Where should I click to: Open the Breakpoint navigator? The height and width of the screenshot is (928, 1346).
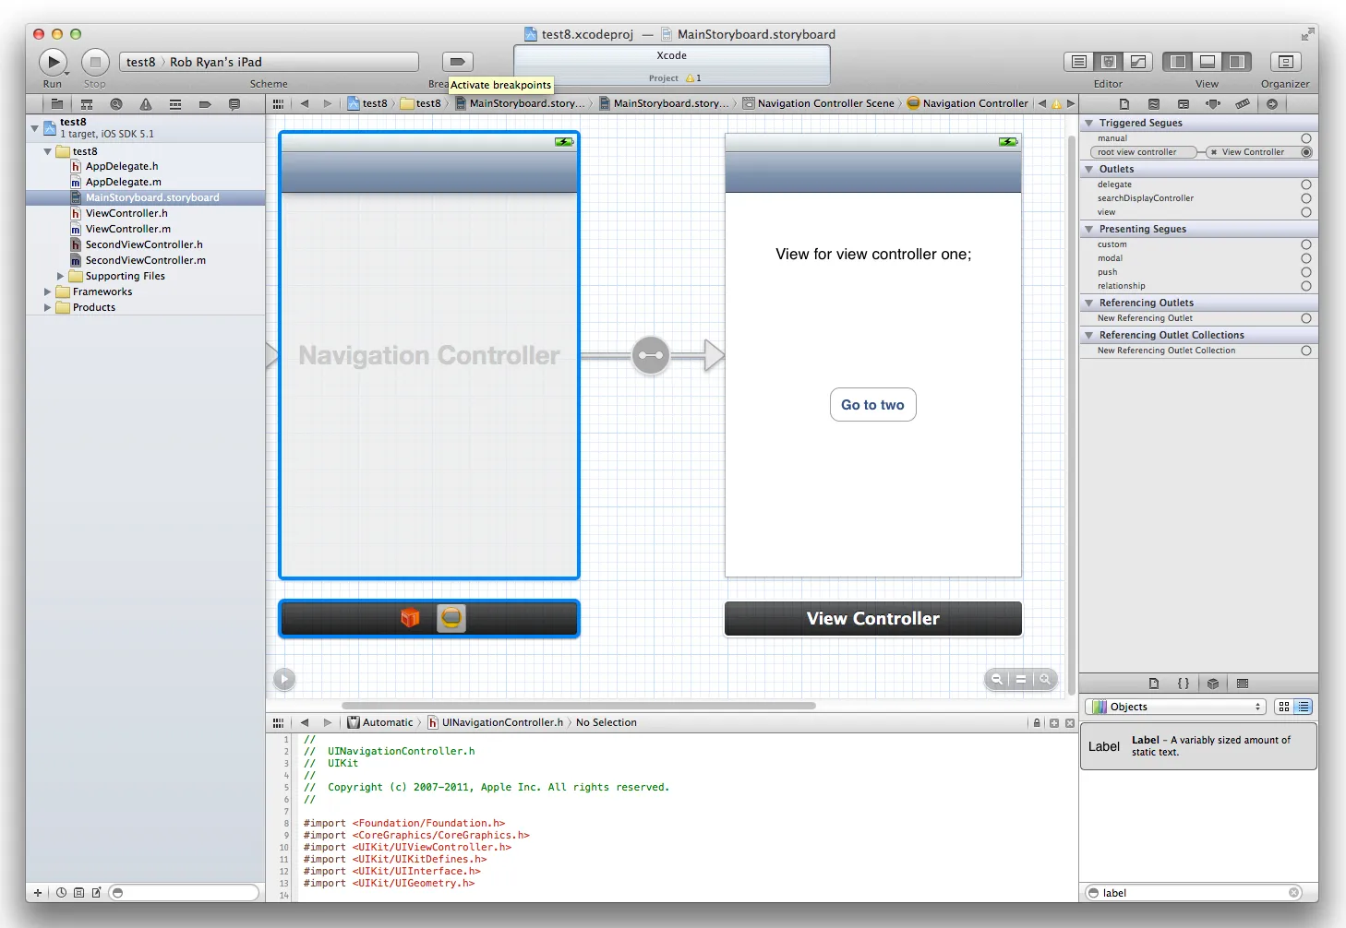pyautogui.click(x=205, y=104)
